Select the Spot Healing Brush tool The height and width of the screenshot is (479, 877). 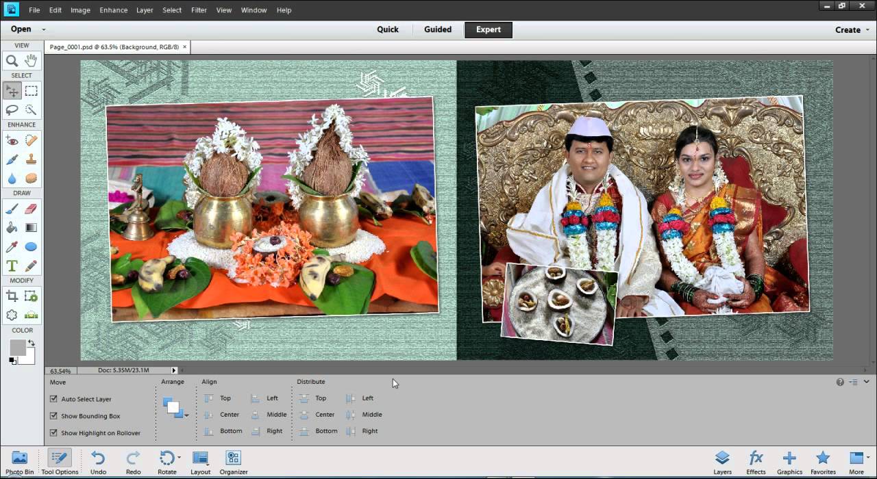tap(31, 140)
